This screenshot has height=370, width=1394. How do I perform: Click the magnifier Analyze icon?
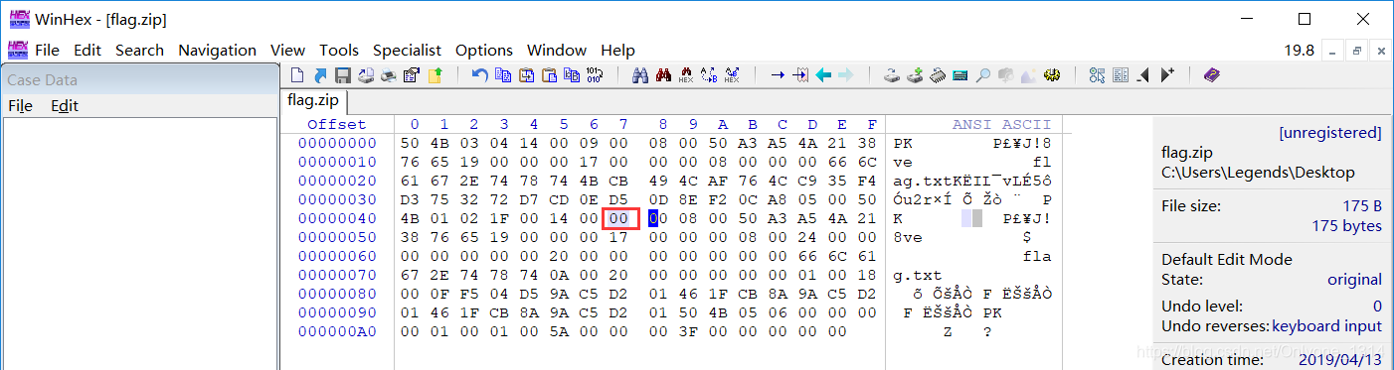point(983,74)
